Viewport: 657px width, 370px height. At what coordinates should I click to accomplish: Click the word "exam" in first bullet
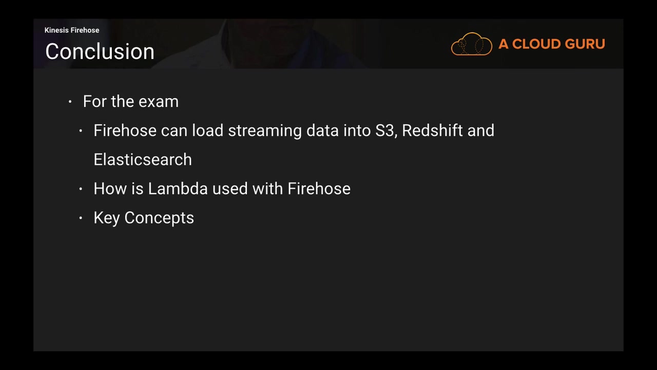[x=158, y=102]
